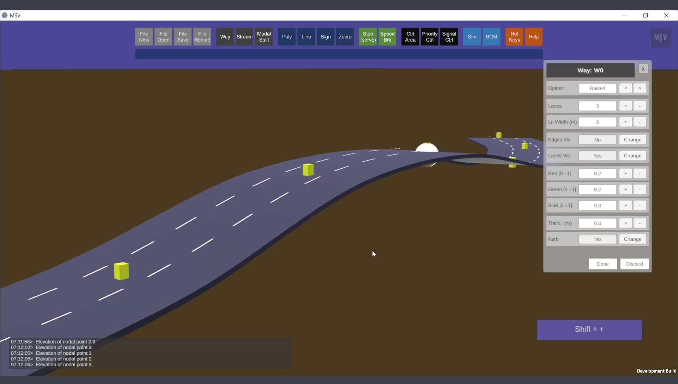Viewport: 678px width, 384px height.
Task: Click the MSV logo icon
Action: pyautogui.click(x=660, y=37)
